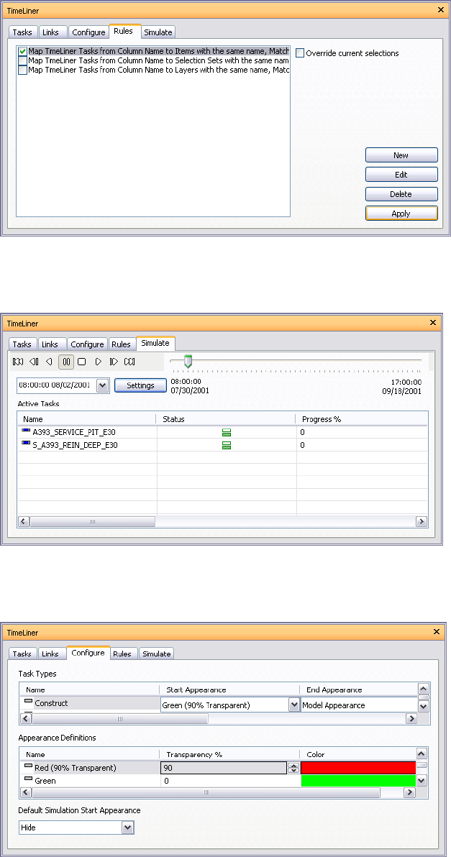This screenshot has height=857, width=451.
Task: Click icon beside Red (90% Transparent) definition
Action: [29, 767]
